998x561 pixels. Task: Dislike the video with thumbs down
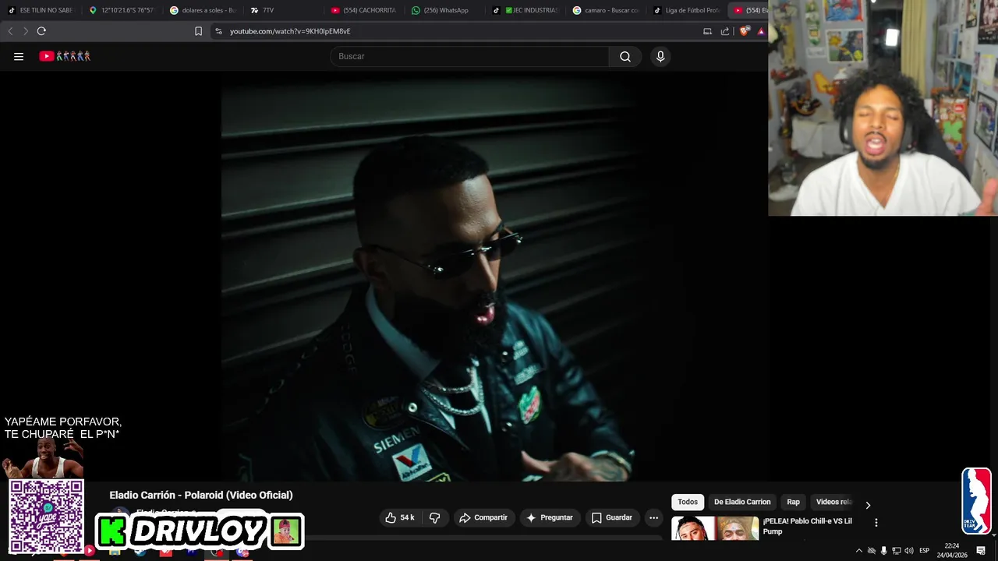click(x=435, y=517)
